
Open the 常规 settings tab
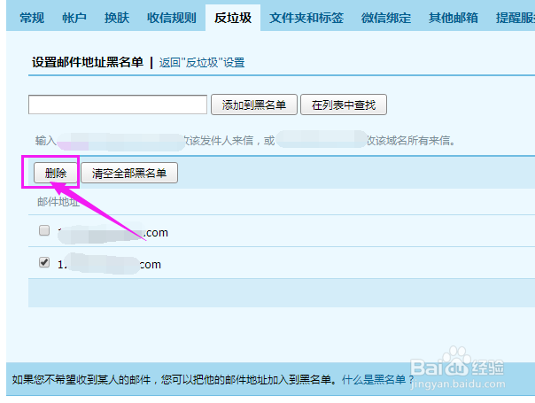32,18
